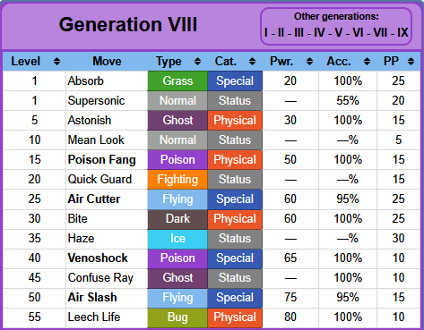Viewport: 424px width, 330px height.
Task: Open the Air Cutter move page
Action: click(94, 199)
